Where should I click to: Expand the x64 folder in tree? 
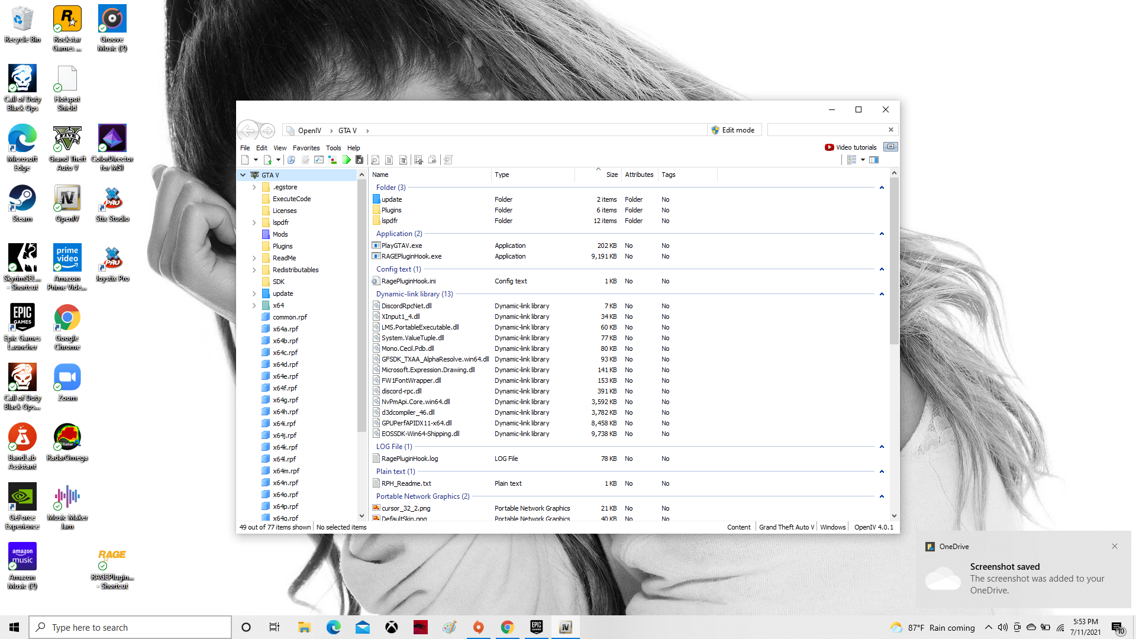point(254,305)
